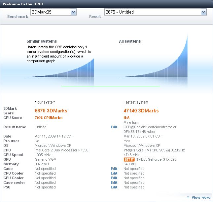Click the 'Generic VGA' GPU value
Viewport: 213px width, 202px height.
46,159
